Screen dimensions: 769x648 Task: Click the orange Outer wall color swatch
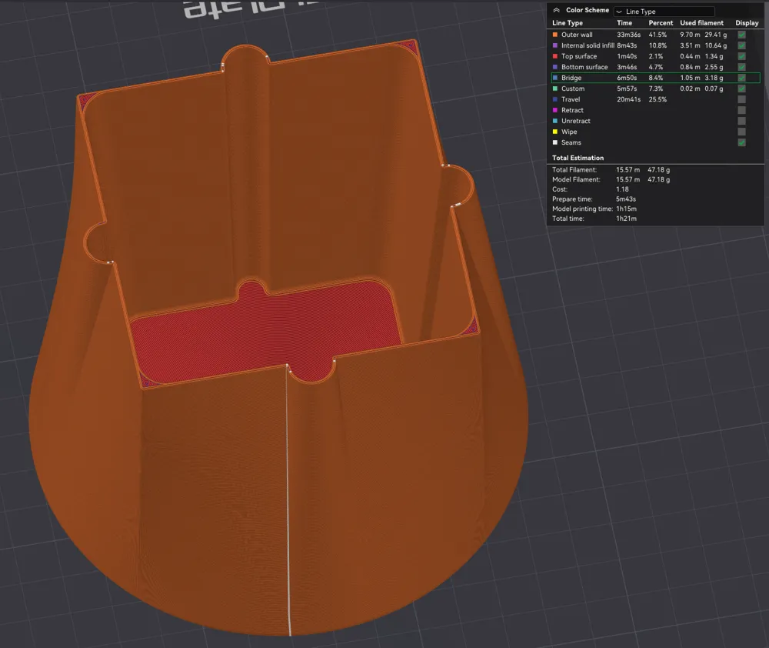click(x=555, y=35)
